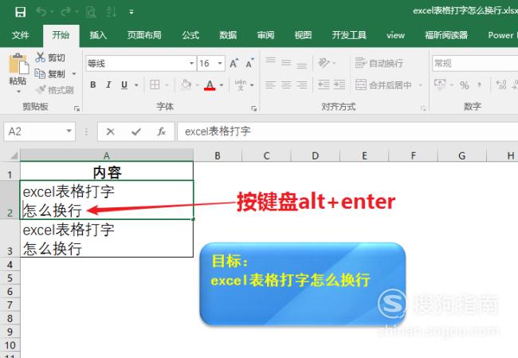Decrease font size

(249, 63)
